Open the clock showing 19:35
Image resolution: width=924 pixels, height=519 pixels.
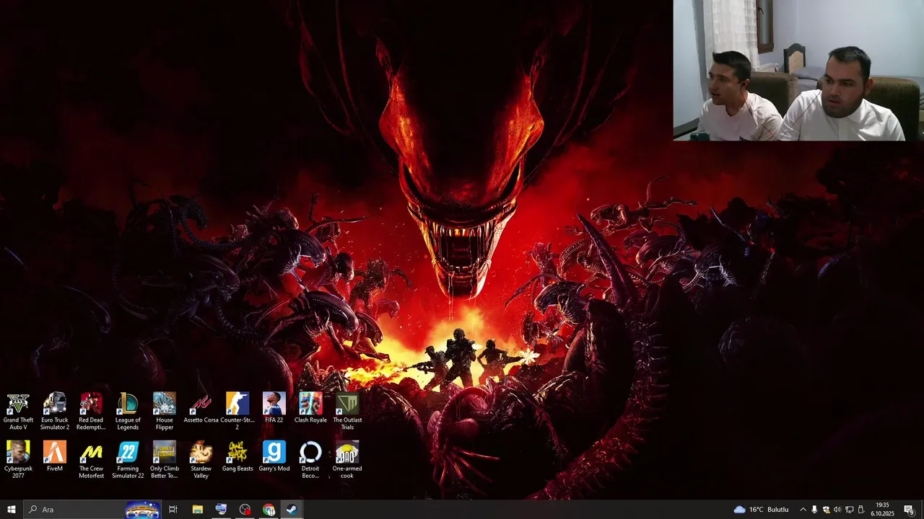pyautogui.click(x=882, y=510)
